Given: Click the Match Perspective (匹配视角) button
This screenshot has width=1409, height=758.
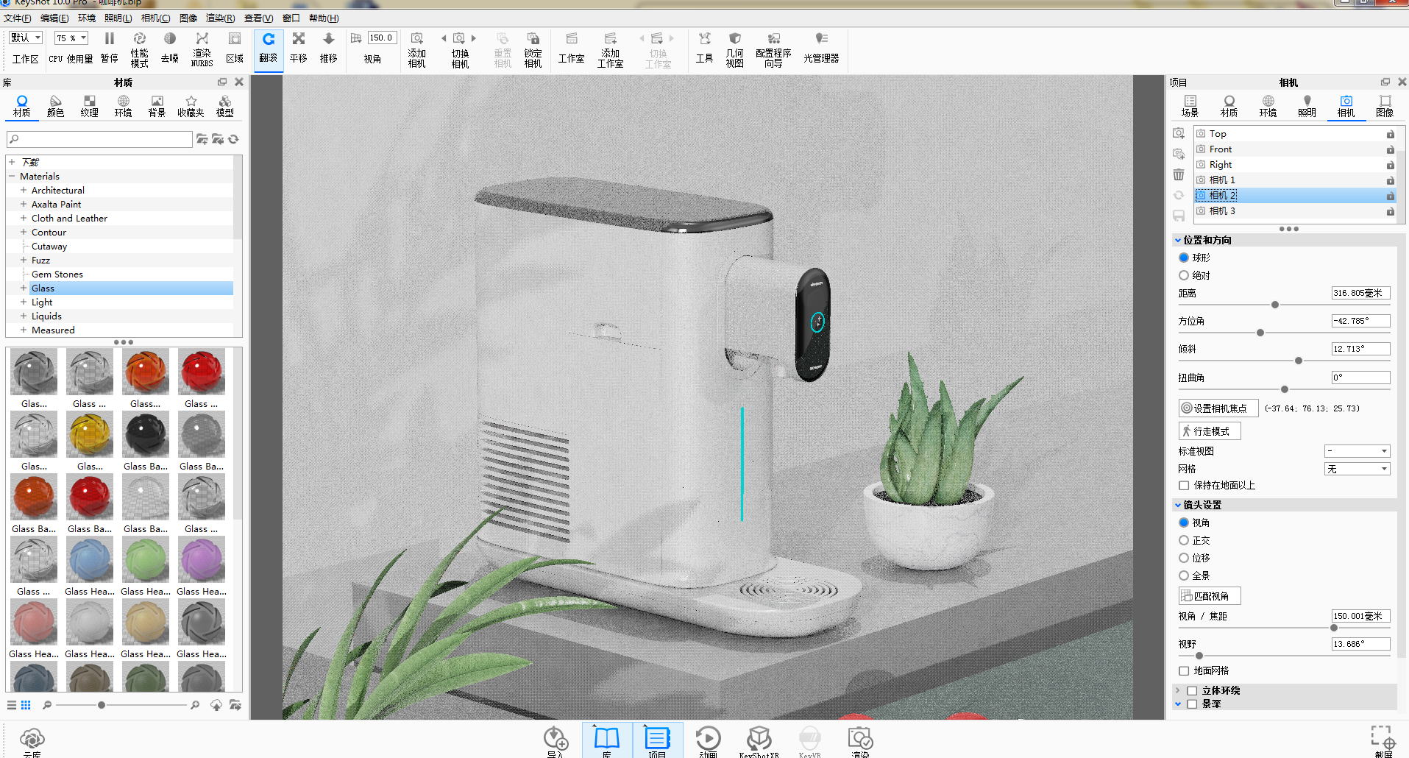Looking at the screenshot, I should coord(1210,596).
